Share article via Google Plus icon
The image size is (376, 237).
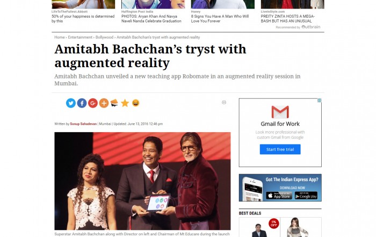[x=93, y=103]
